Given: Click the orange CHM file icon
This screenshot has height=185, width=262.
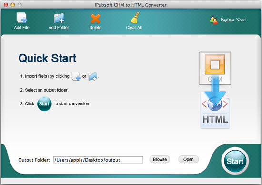Looking at the screenshot, I should click(215, 68).
